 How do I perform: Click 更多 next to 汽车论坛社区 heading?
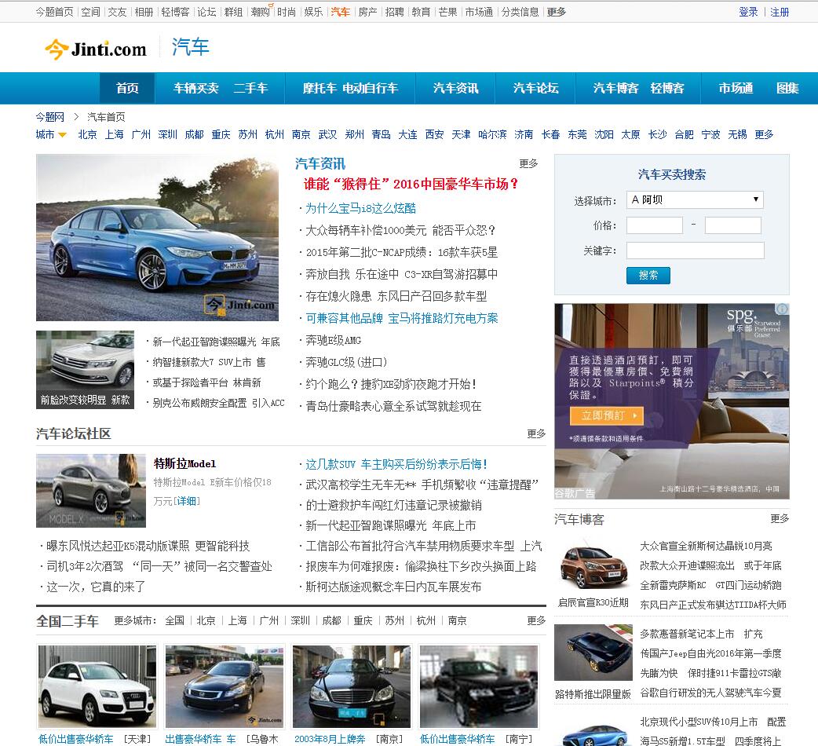536,433
